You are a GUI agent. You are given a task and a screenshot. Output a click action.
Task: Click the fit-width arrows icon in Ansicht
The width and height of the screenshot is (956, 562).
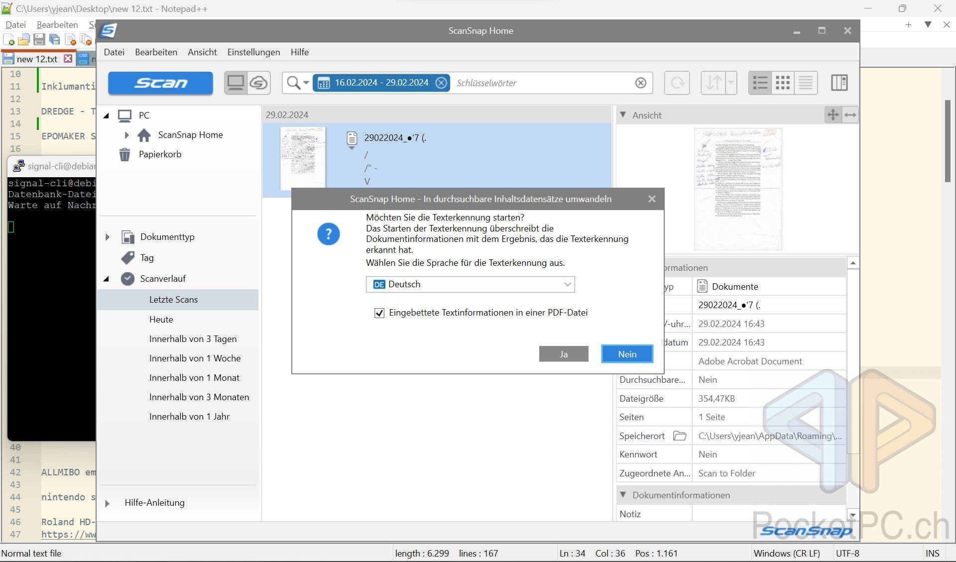(x=850, y=115)
